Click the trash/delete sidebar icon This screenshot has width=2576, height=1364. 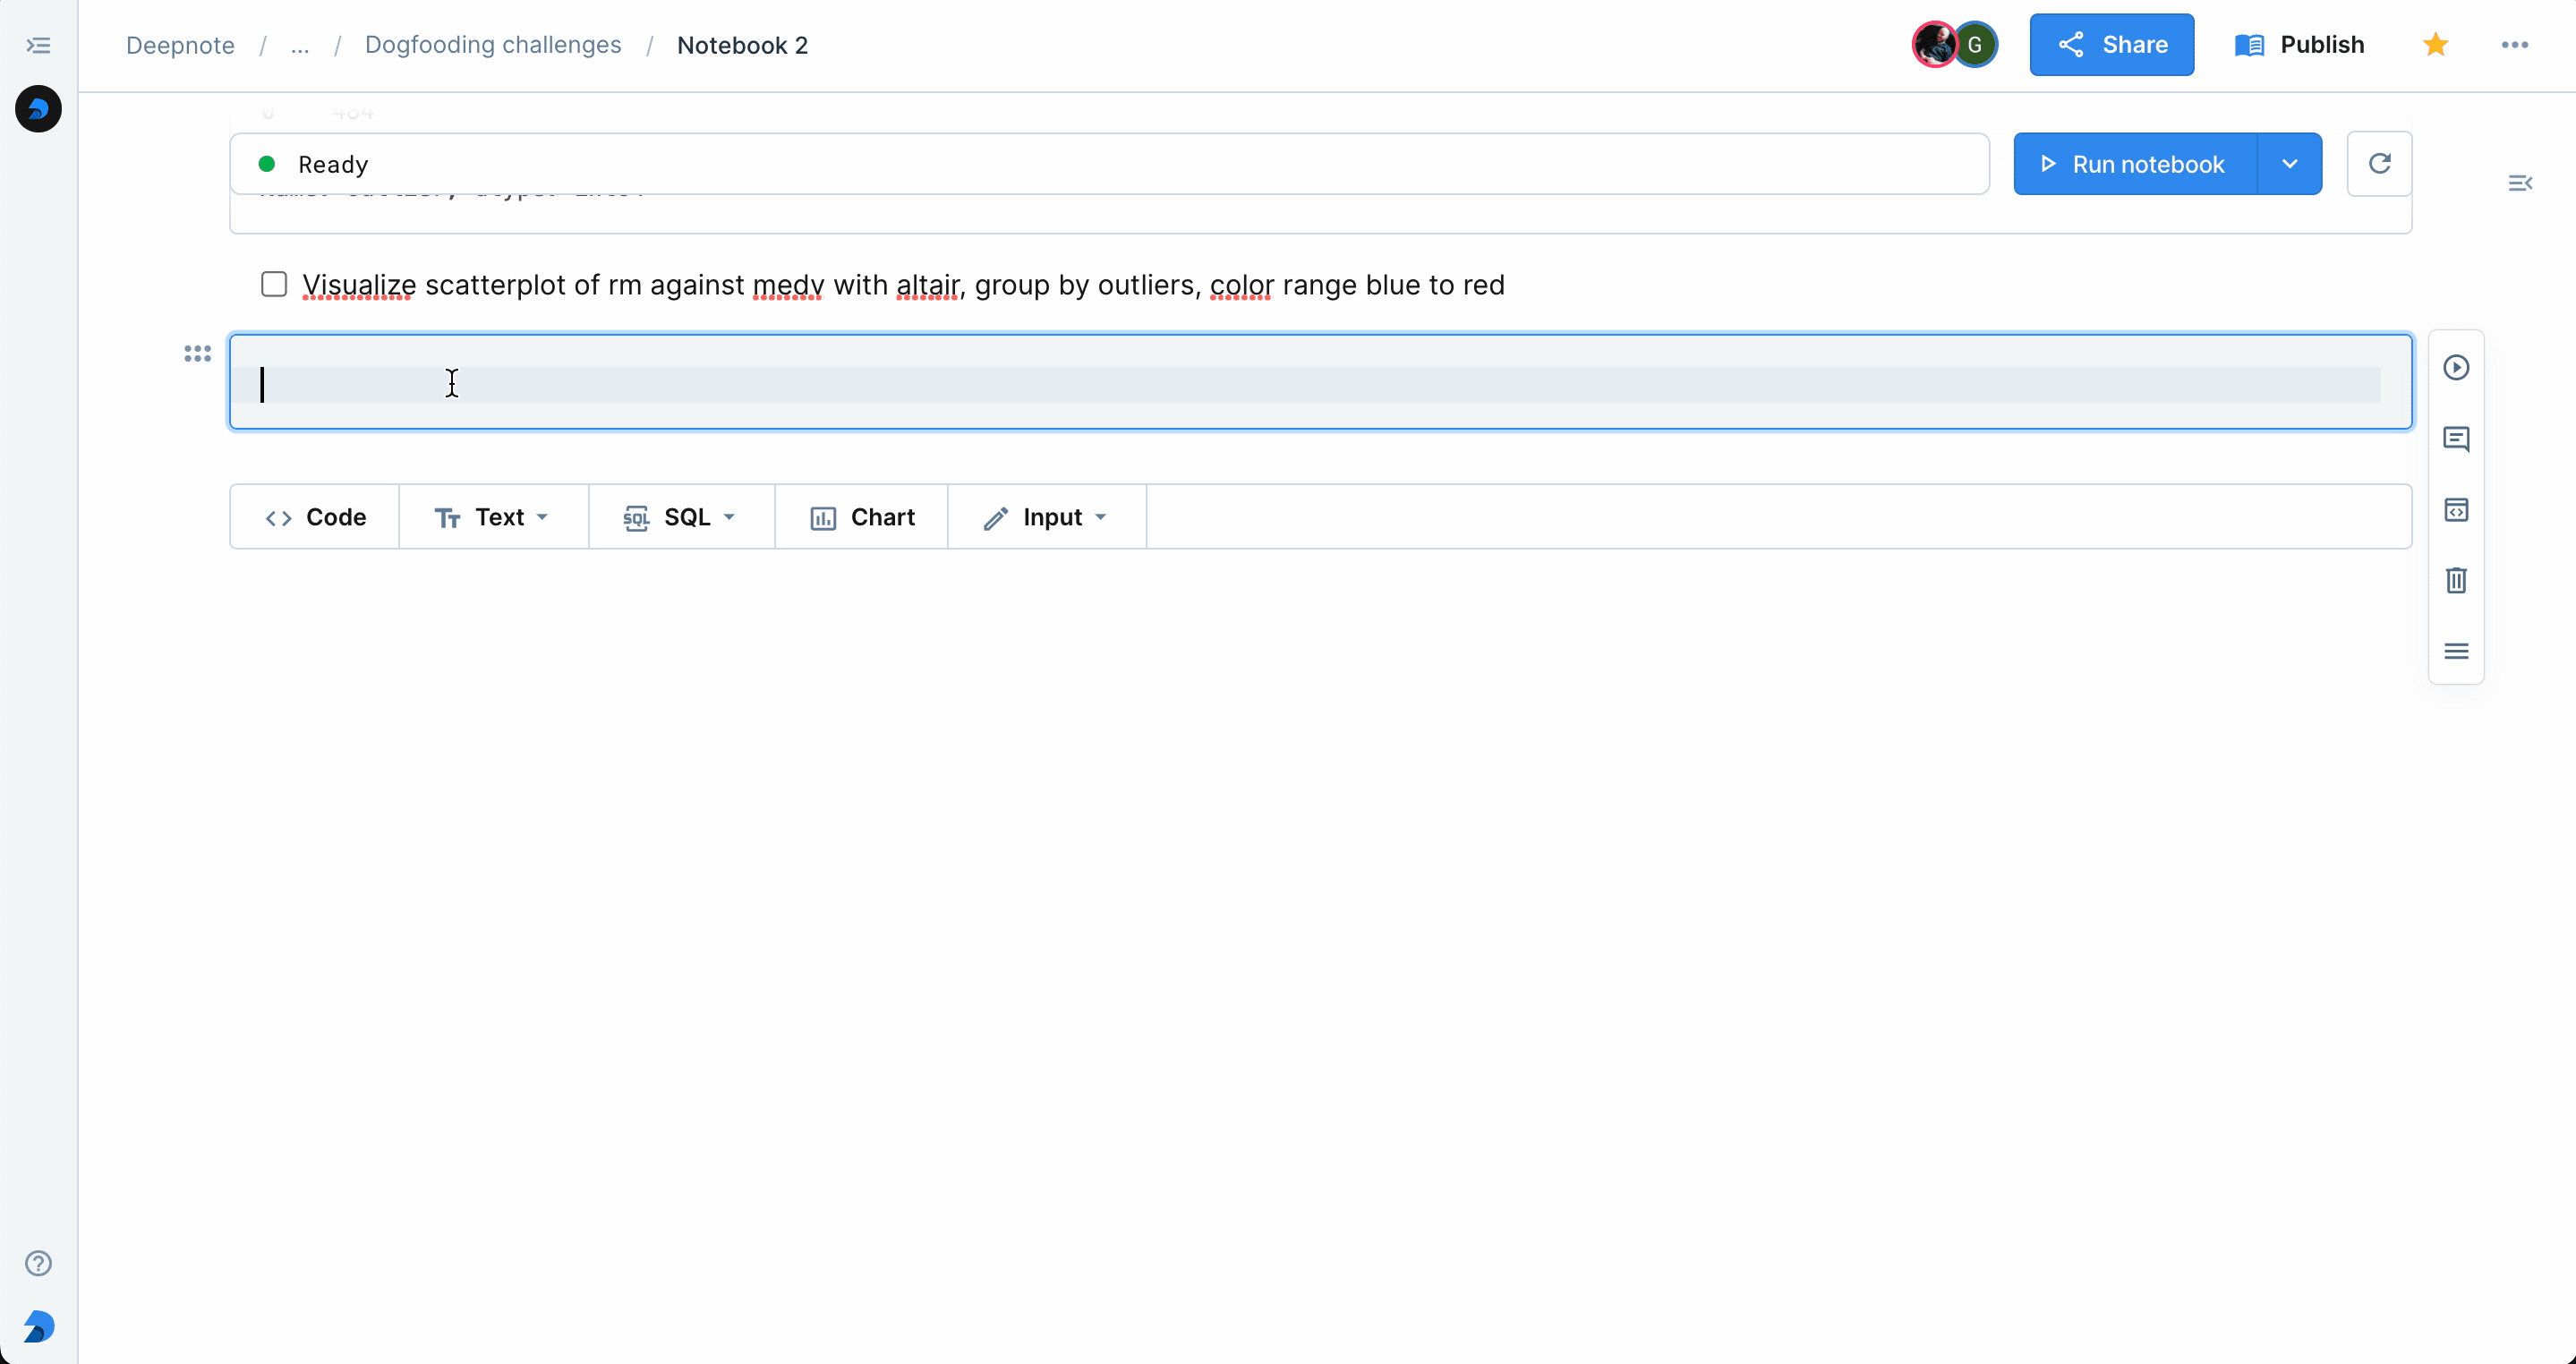click(x=2457, y=581)
